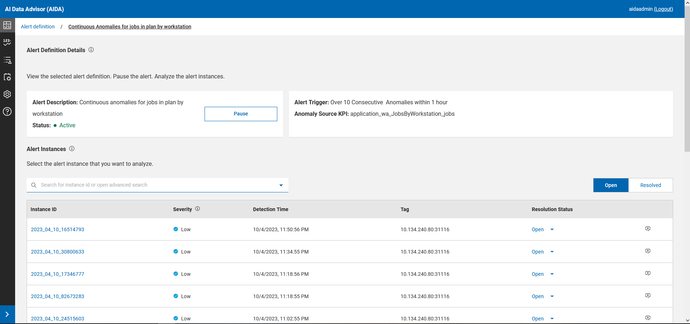The width and height of the screenshot is (690, 324).
Task: Click info icon beside Alert Definition Details
Action: click(91, 50)
